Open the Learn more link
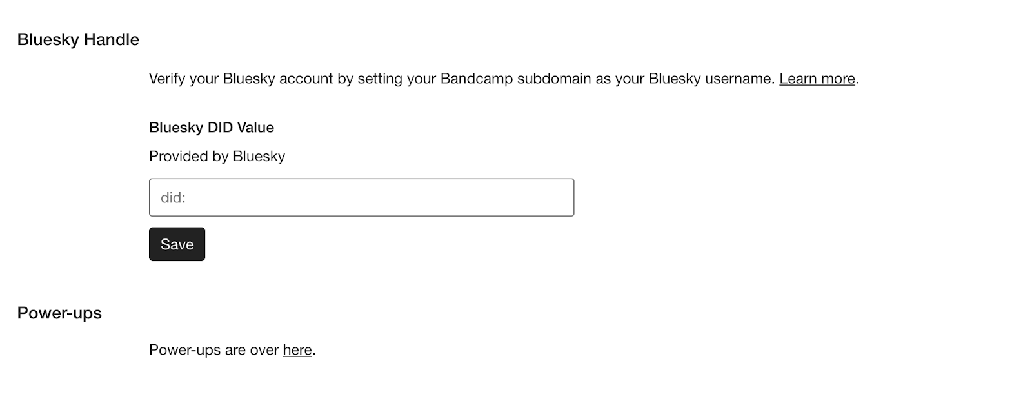The width and height of the screenshot is (1032, 399). click(817, 79)
